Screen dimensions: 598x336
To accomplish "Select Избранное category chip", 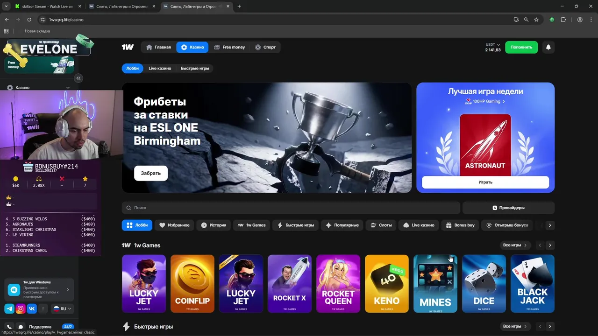I will [174, 225].
